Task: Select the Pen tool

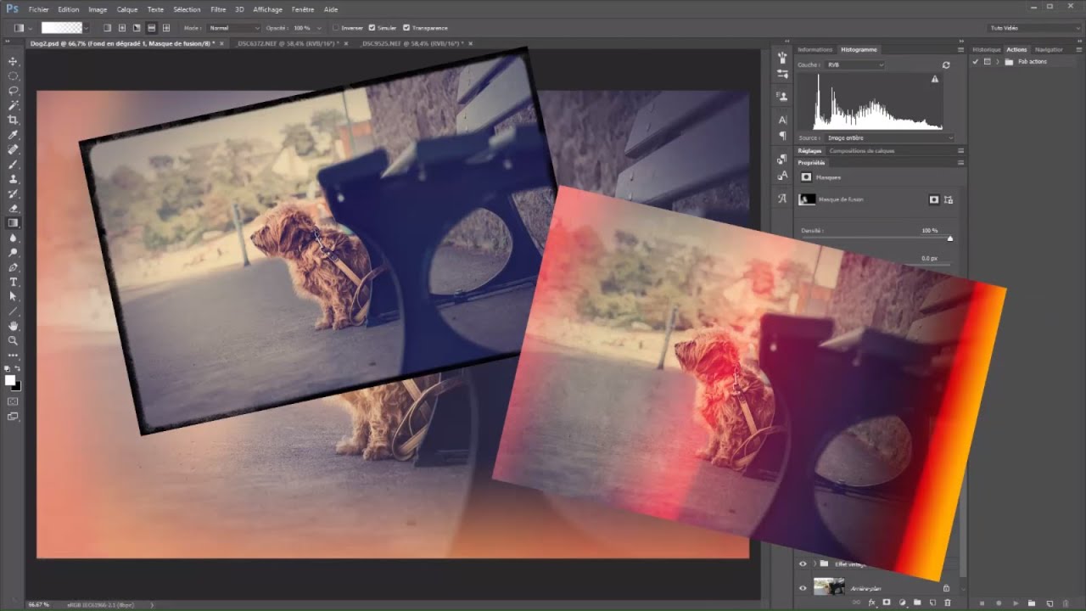Action: 13,267
